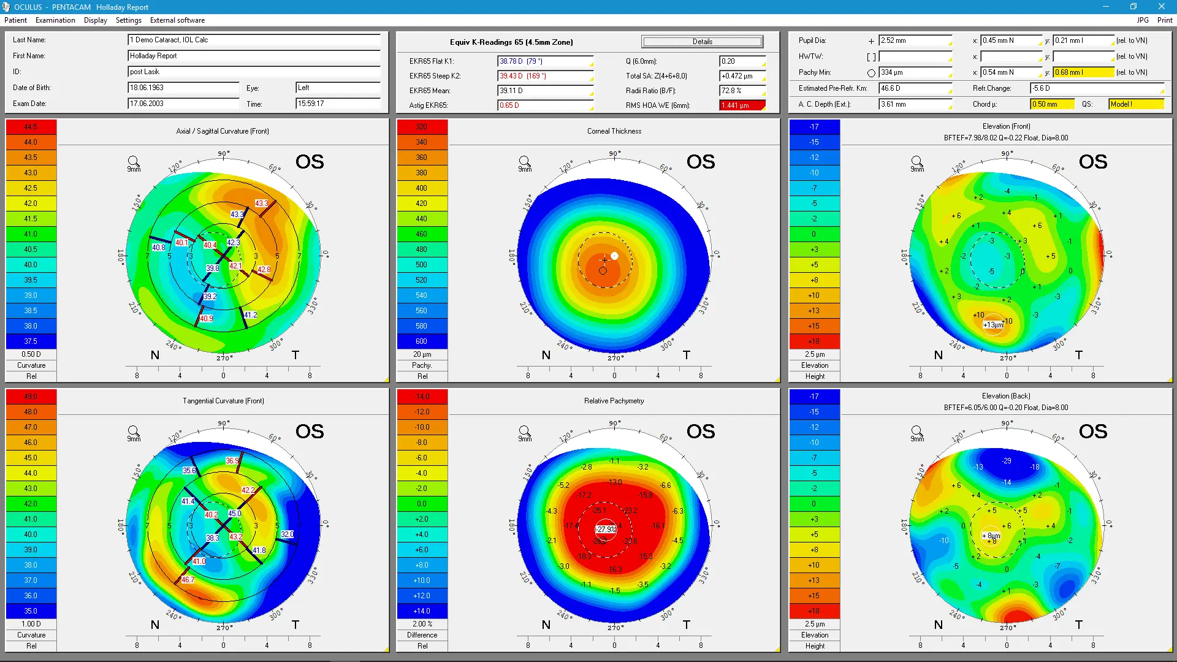Open the Settings menu
The image size is (1177, 662).
click(128, 20)
